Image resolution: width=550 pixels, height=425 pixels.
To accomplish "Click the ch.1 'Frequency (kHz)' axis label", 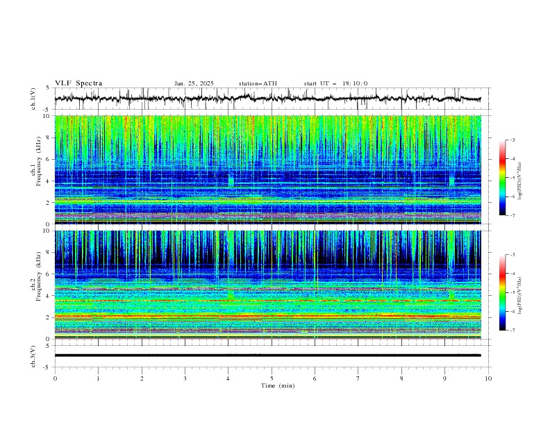I will pos(39,162).
